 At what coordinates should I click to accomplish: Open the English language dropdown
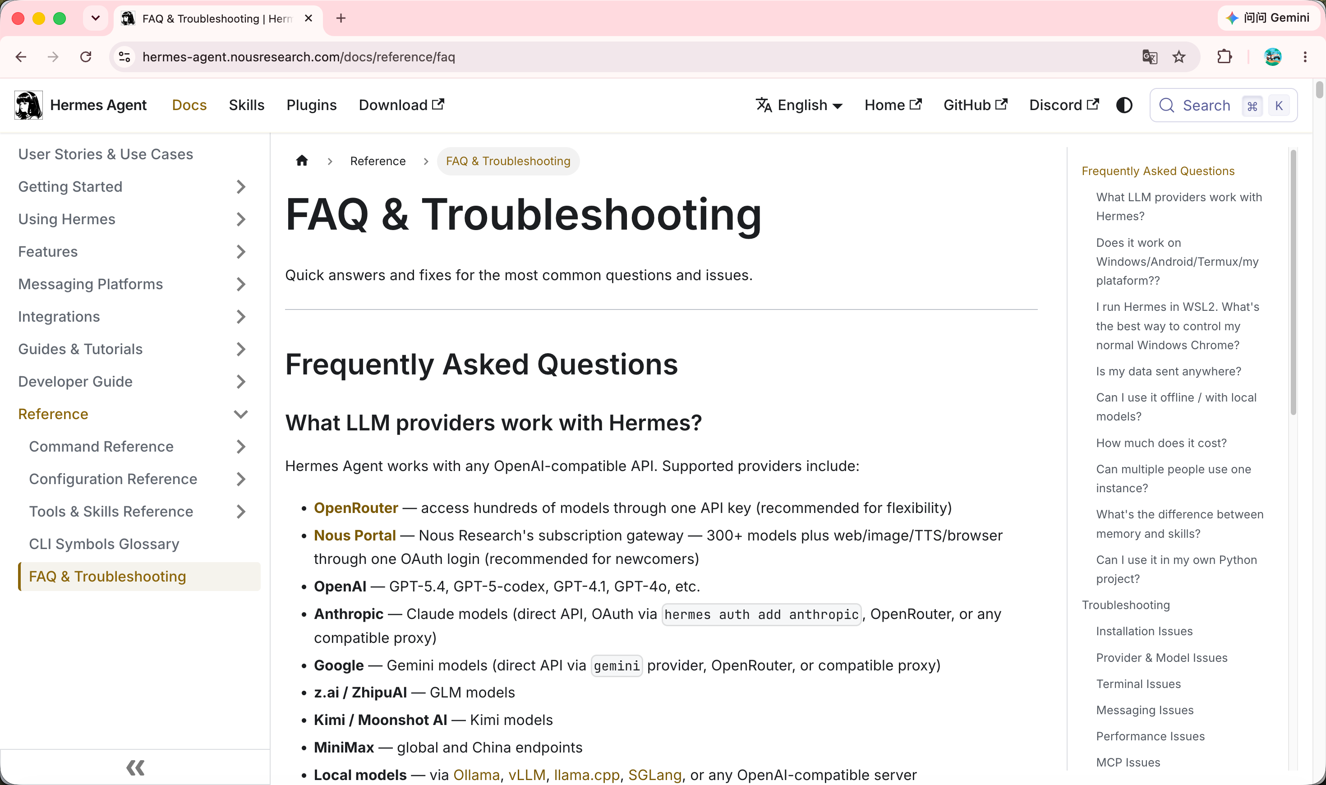point(799,105)
